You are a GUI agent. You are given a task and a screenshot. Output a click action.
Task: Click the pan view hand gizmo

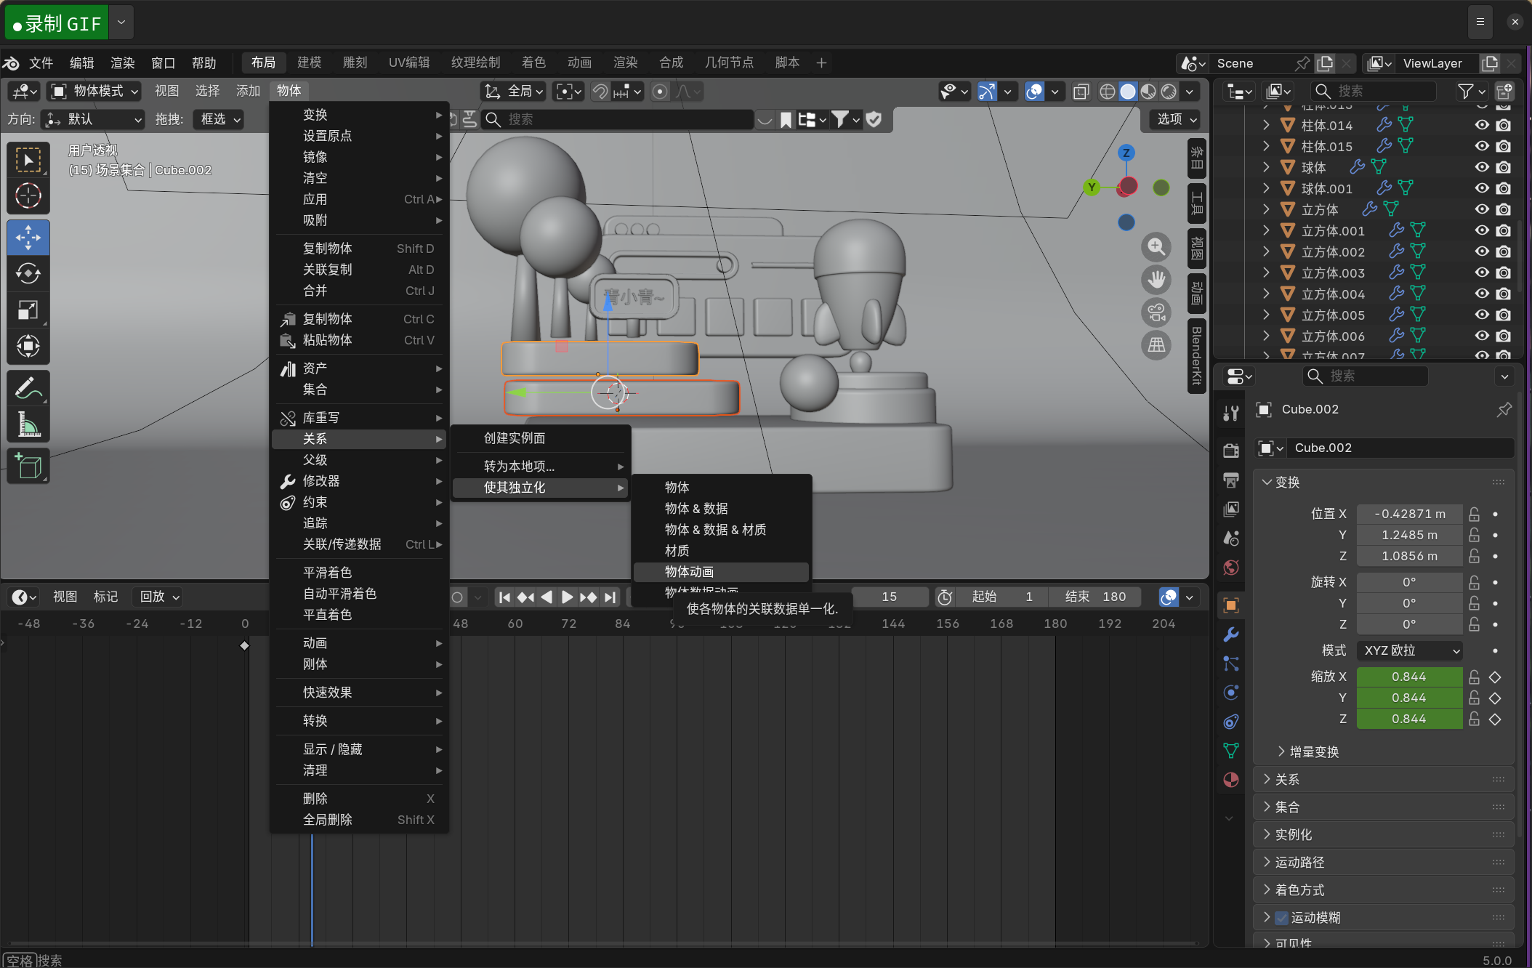pyautogui.click(x=1156, y=280)
